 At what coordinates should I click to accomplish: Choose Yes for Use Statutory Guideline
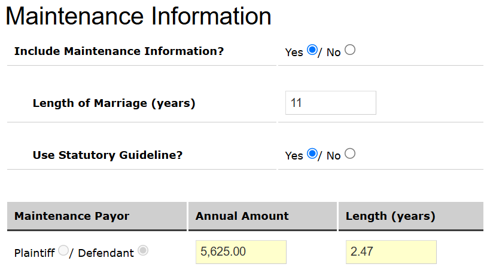tap(312, 154)
